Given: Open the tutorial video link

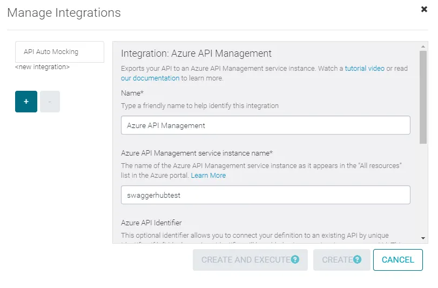Looking at the screenshot, I should click(365, 69).
